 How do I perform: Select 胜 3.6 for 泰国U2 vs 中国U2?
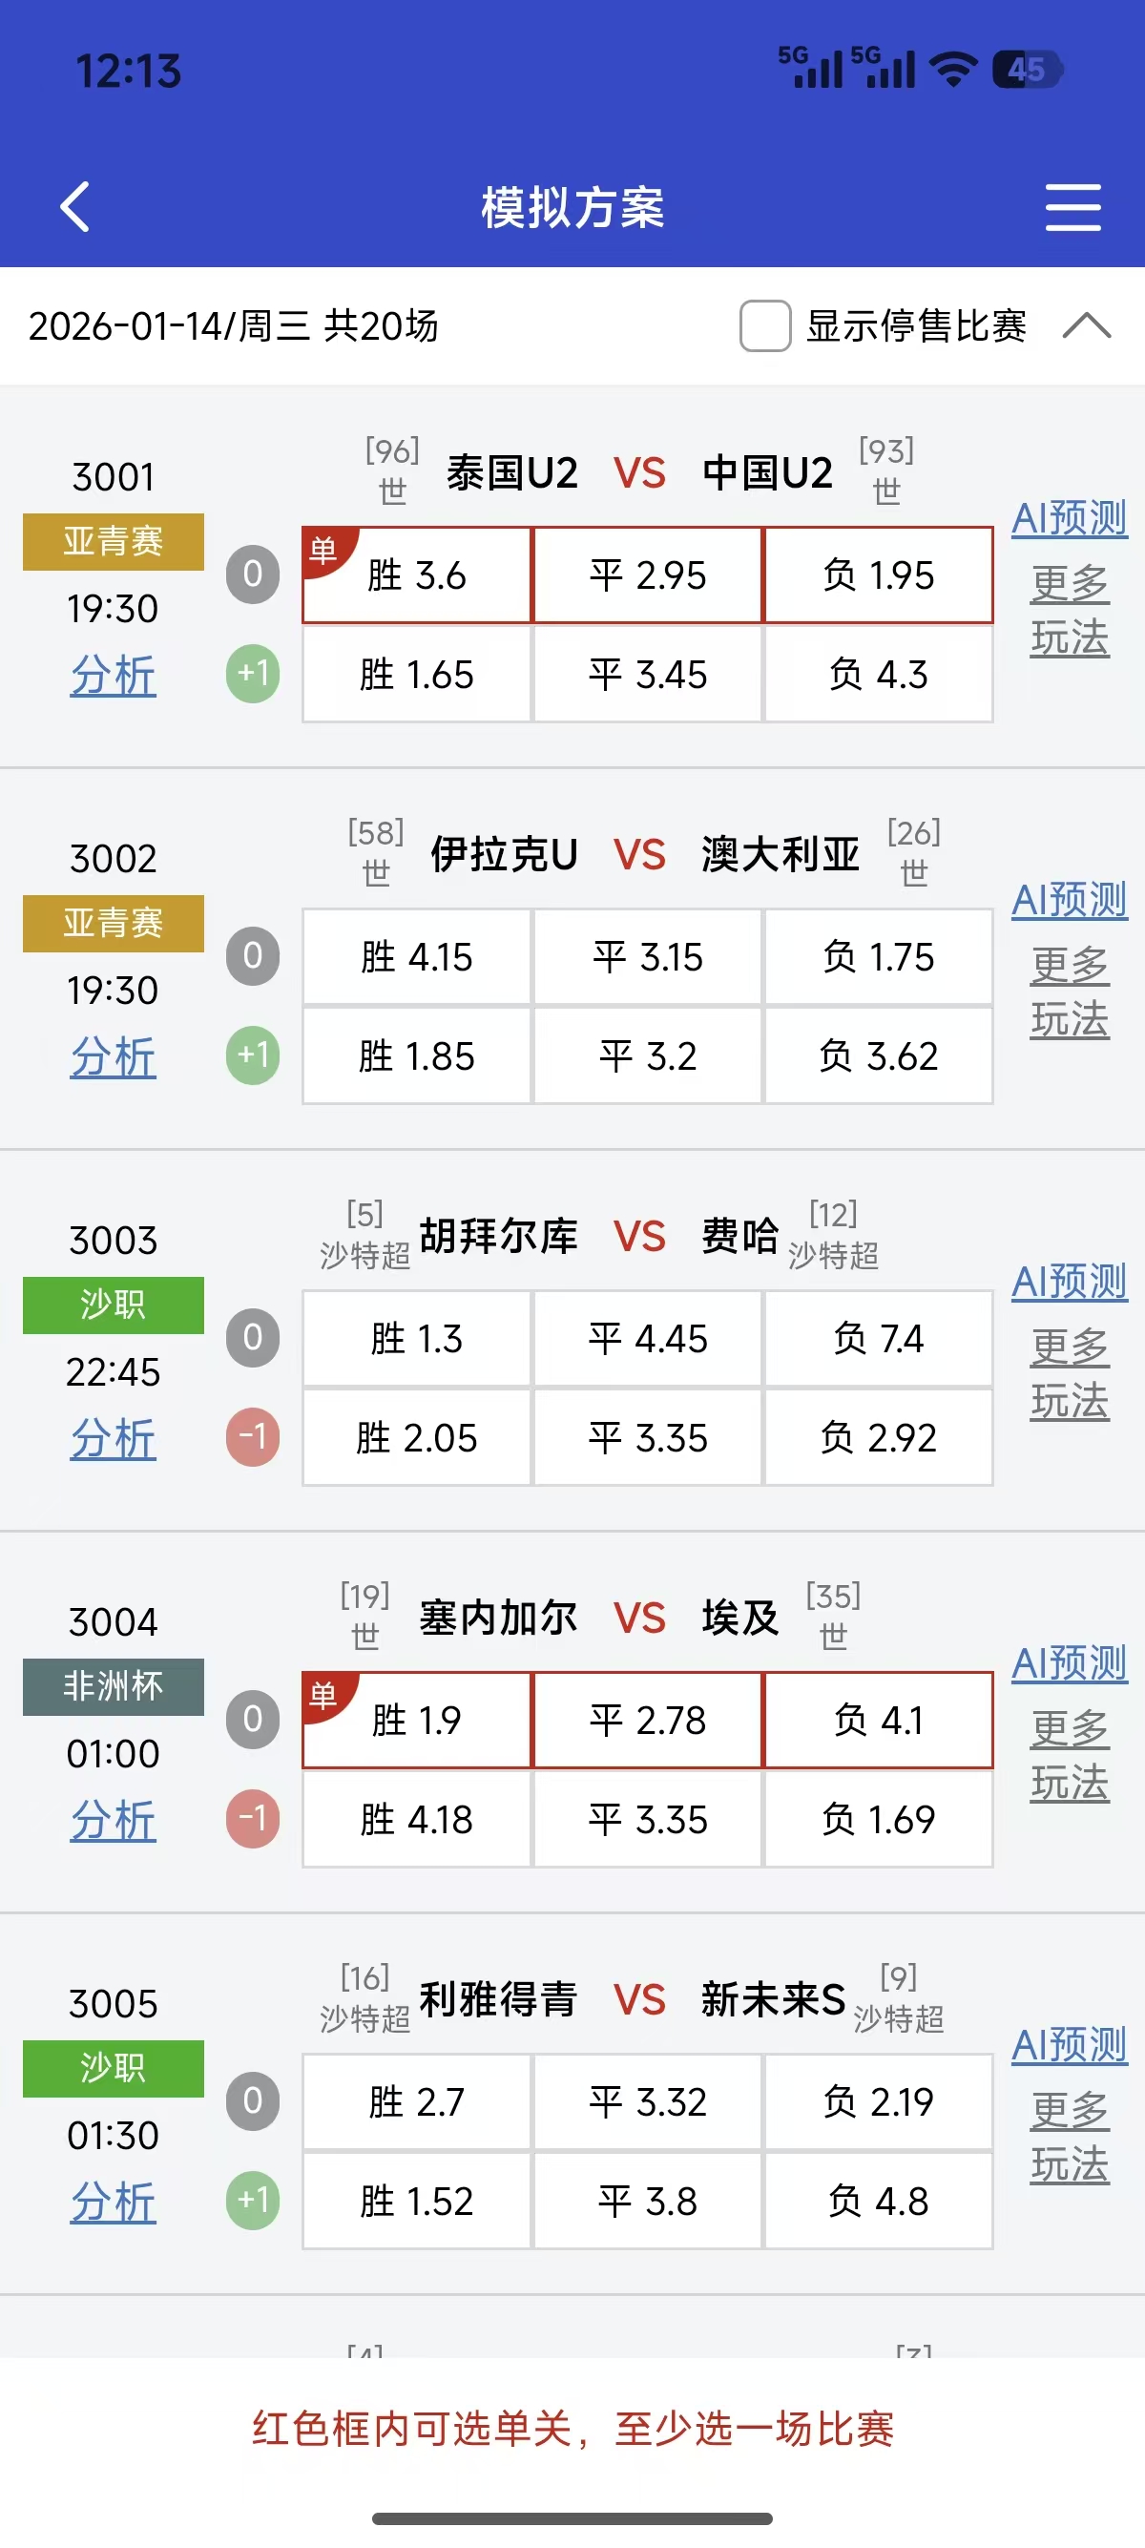coord(416,575)
